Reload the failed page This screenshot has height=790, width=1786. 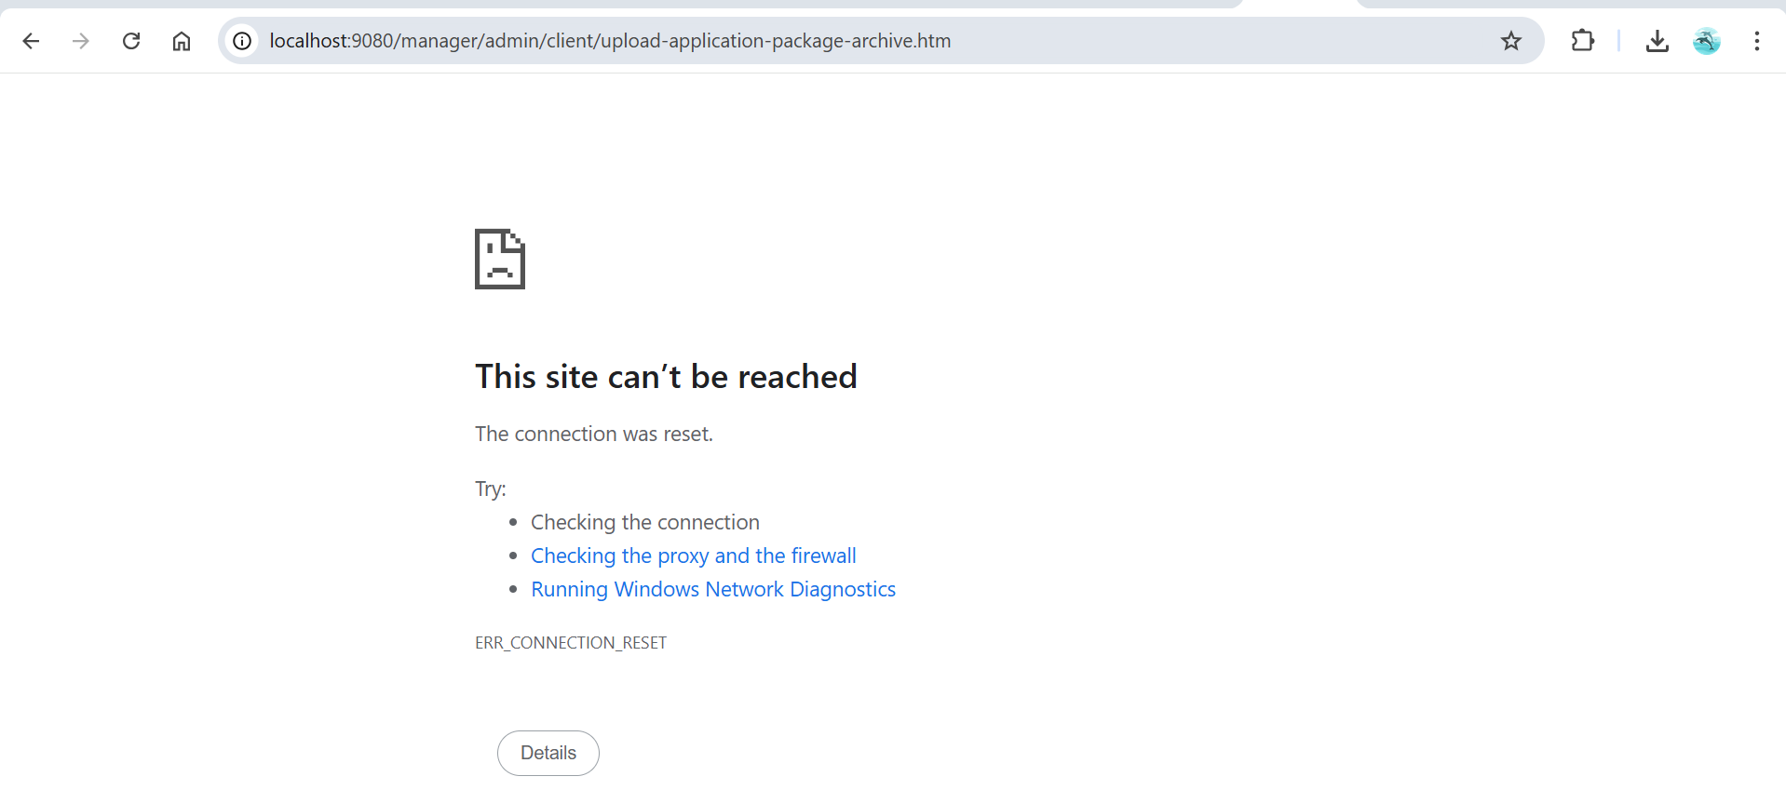tap(131, 41)
